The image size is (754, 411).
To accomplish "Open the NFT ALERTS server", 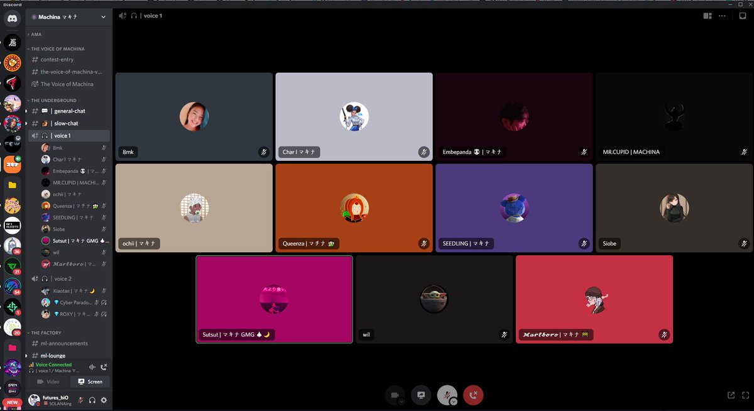I will point(12,226).
